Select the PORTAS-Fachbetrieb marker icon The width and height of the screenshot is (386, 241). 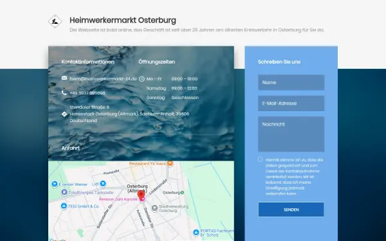(196, 233)
